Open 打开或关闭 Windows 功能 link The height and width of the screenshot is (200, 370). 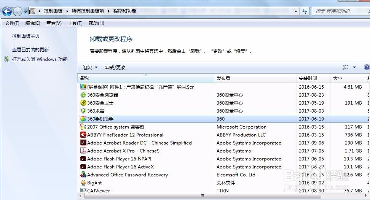40,59
